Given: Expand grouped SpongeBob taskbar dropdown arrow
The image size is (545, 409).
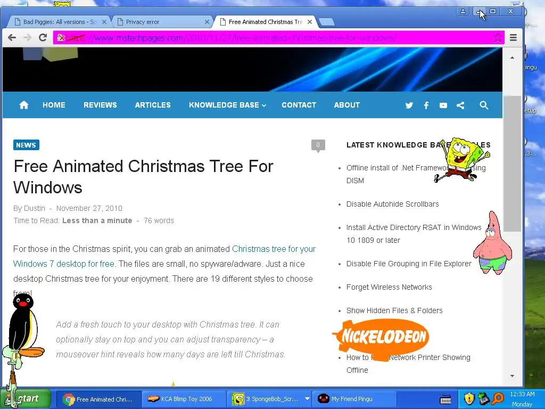Looking at the screenshot, I should [x=307, y=398].
